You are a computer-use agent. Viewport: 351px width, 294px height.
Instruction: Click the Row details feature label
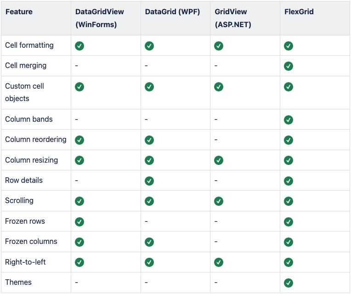24,180
